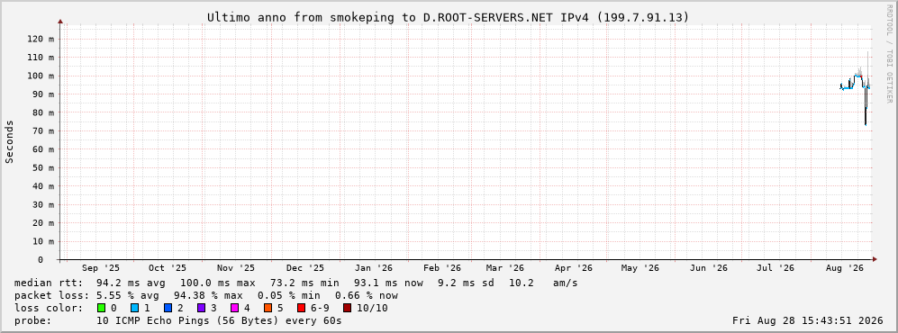Click the Dec '25 x-axis label
Image resolution: width=898 pixels, height=333 pixels.
pos(304,268)
